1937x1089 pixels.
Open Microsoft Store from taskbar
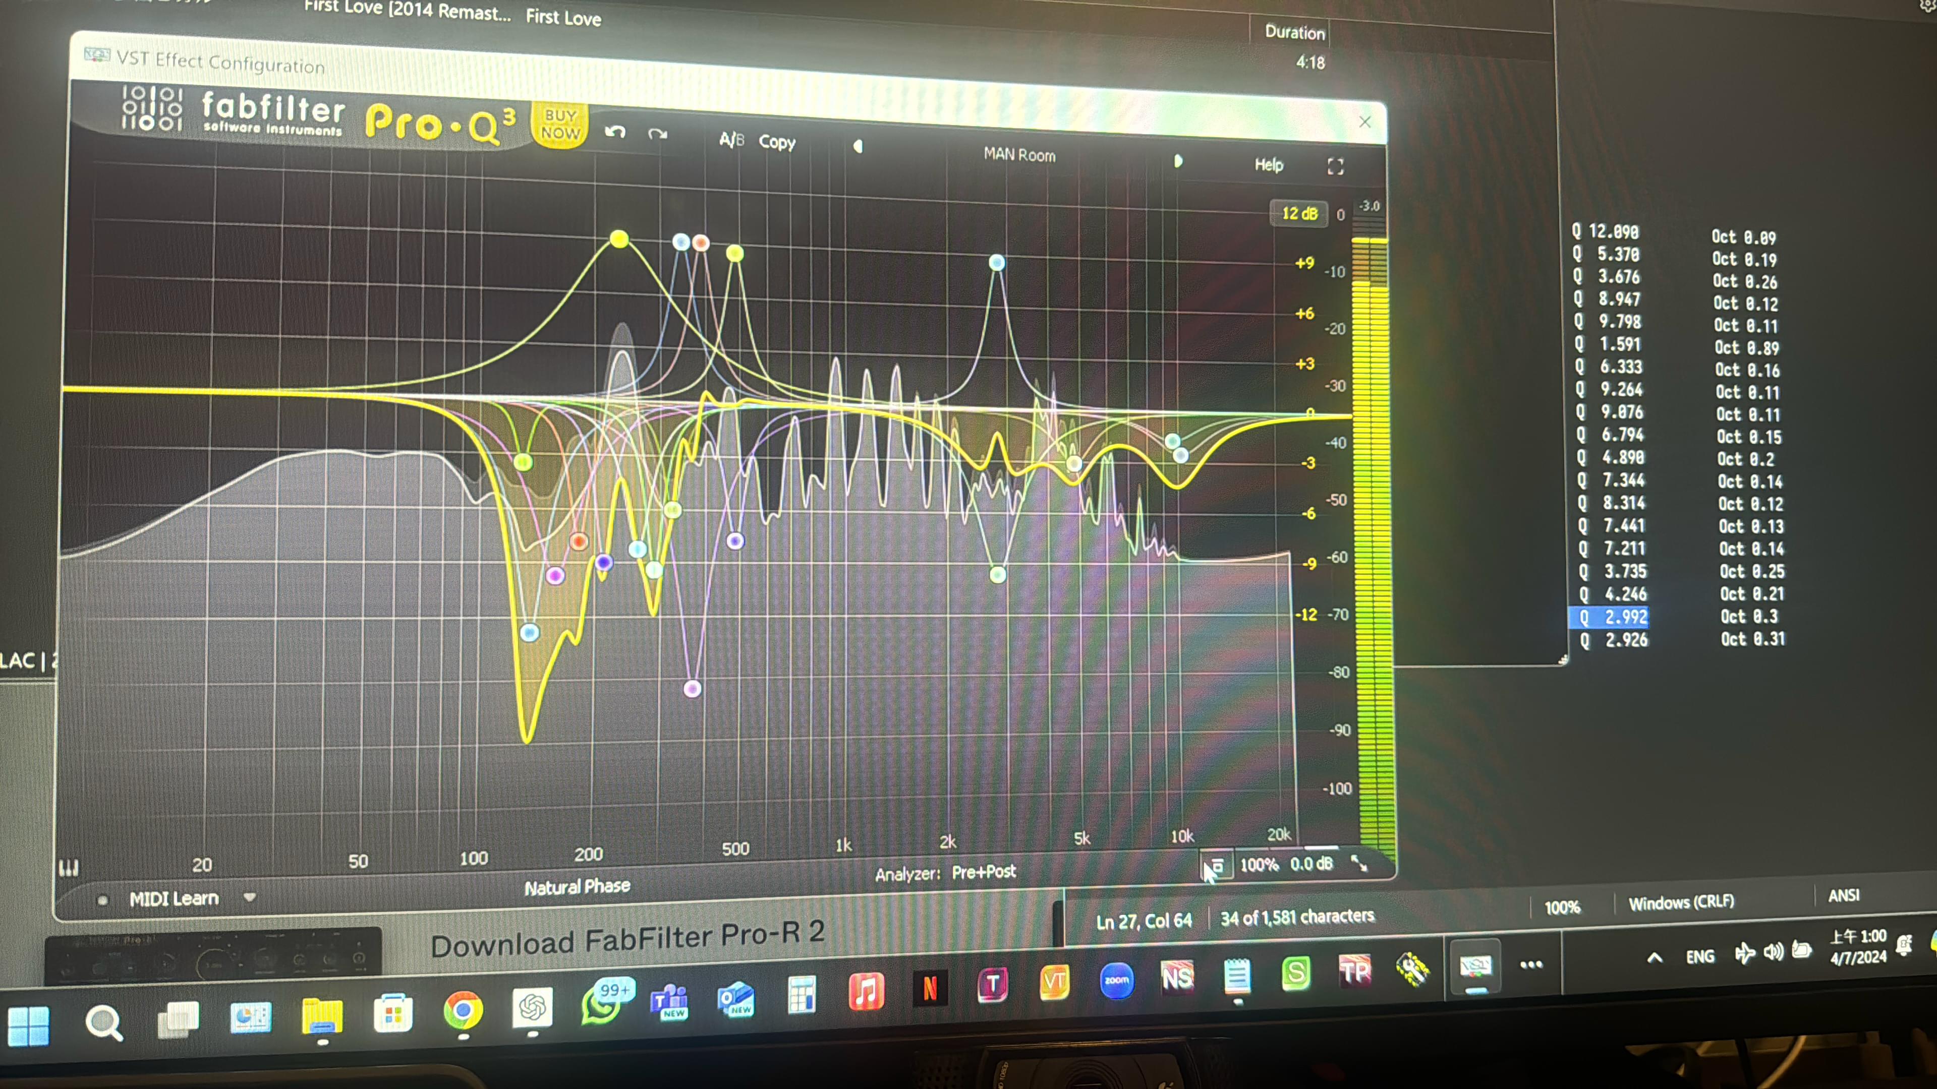coord(392,1014)
